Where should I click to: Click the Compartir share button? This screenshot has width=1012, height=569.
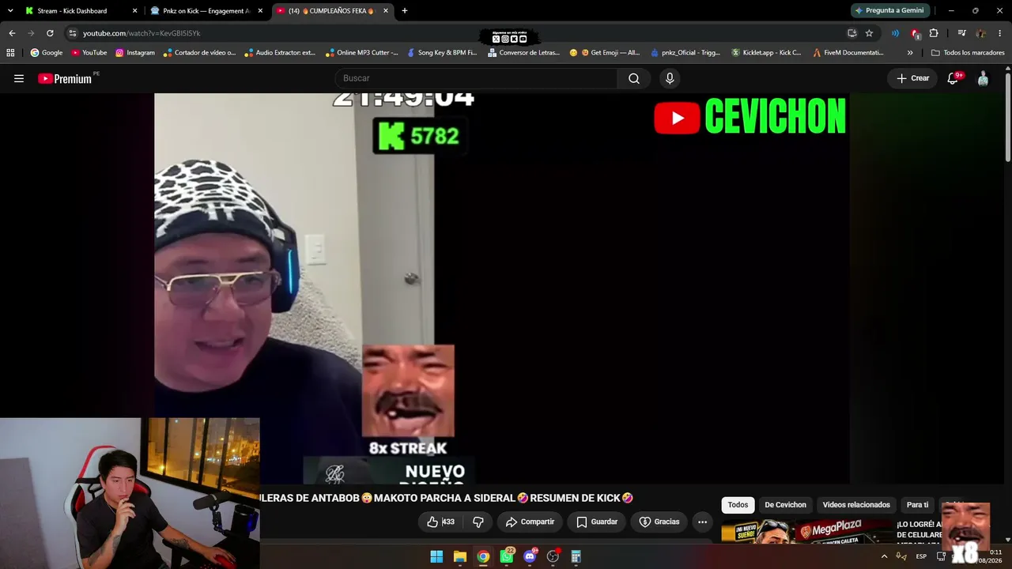coord(530,522)
